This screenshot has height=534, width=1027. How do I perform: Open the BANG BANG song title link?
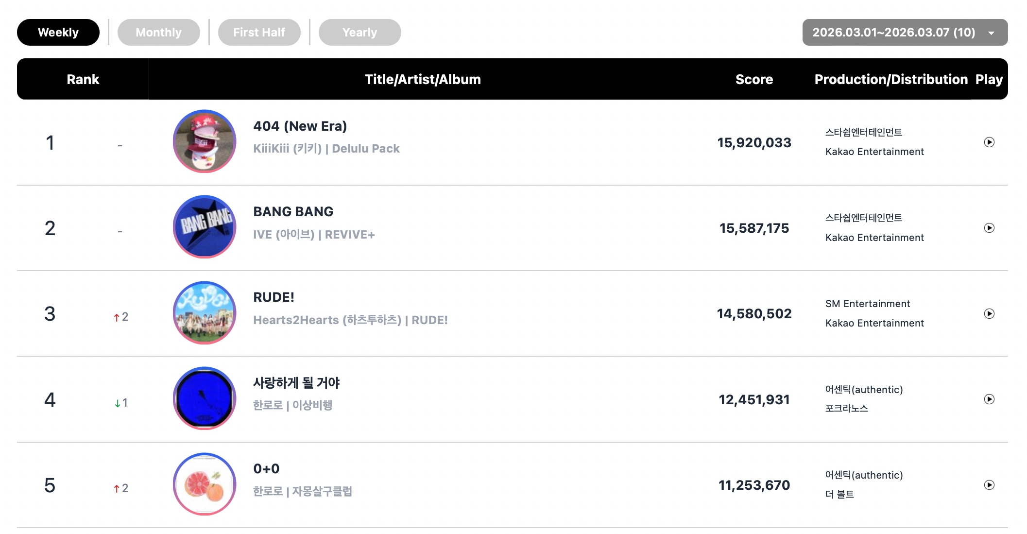[293, 212]
